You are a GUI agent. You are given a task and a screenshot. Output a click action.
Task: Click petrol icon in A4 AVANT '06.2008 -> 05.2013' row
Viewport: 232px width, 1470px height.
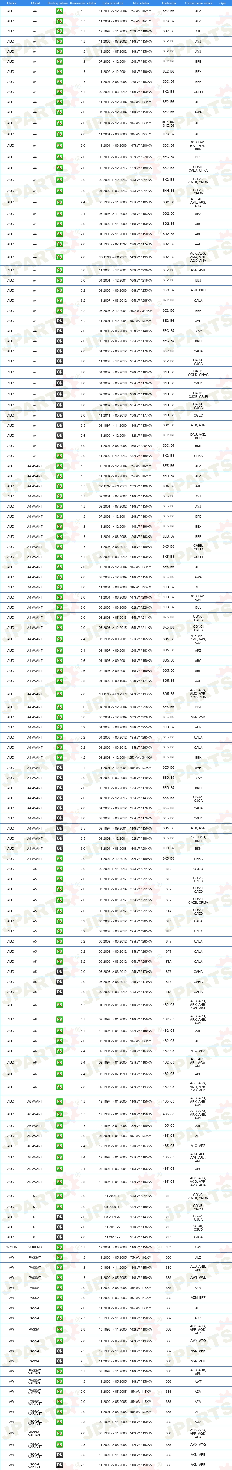(59, 618)
